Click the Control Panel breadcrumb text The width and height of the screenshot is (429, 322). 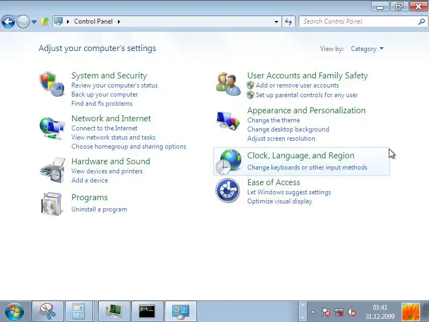tap(93, 21)
